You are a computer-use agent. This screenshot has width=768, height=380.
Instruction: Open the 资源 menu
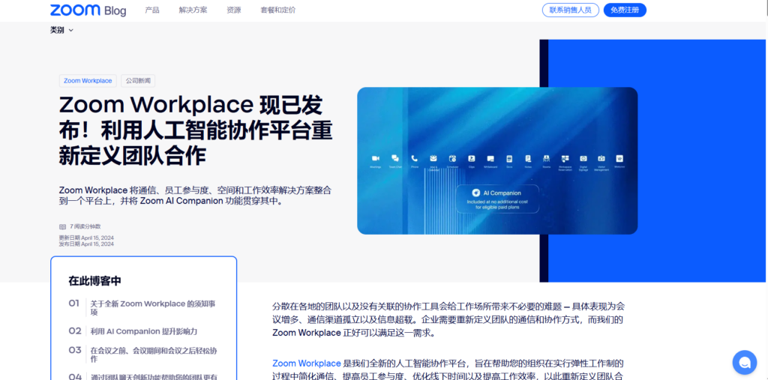click(x=234, y=10)
